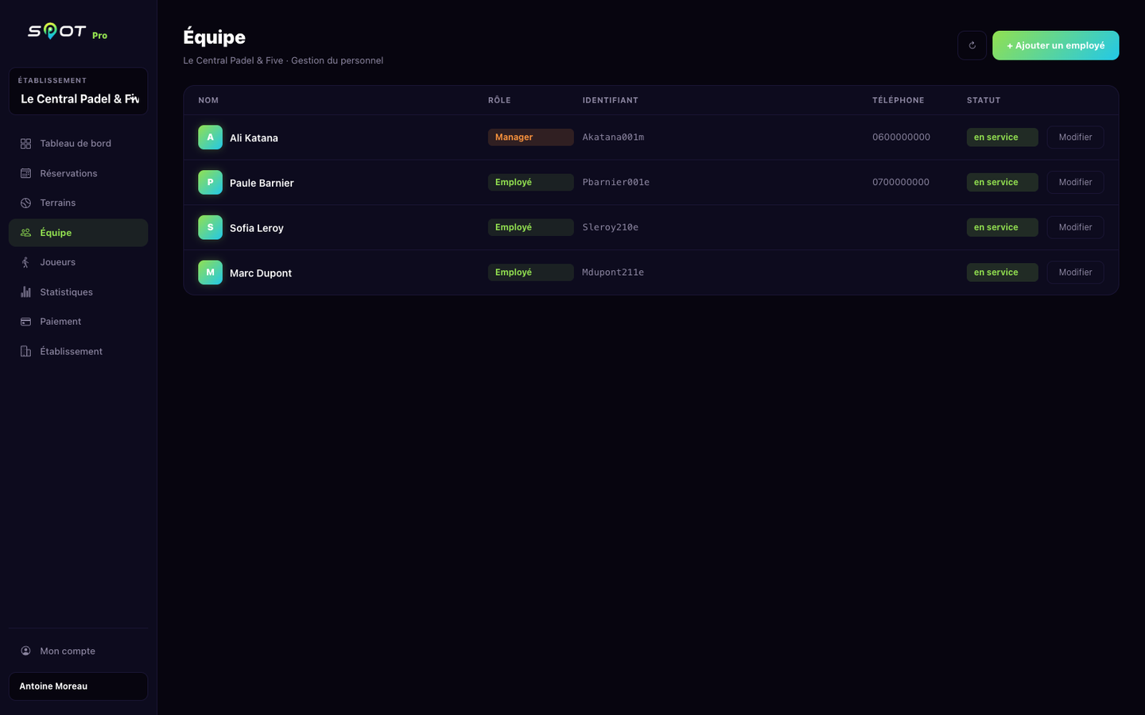Modify Ali Katana's record
This screenshot has height=715, width=1145.
click(1075, 137)
